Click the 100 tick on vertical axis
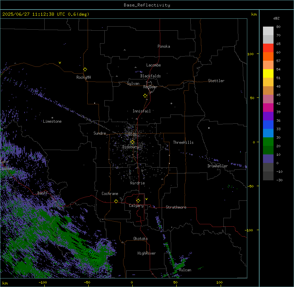The image size is (294, 287). (250, 54)
